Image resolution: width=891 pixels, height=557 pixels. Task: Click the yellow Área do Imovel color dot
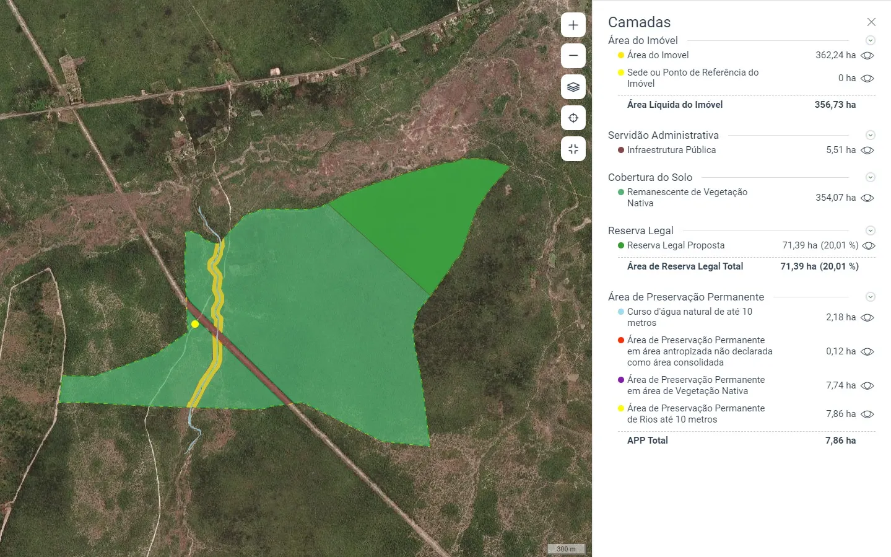tap(621, 55)
